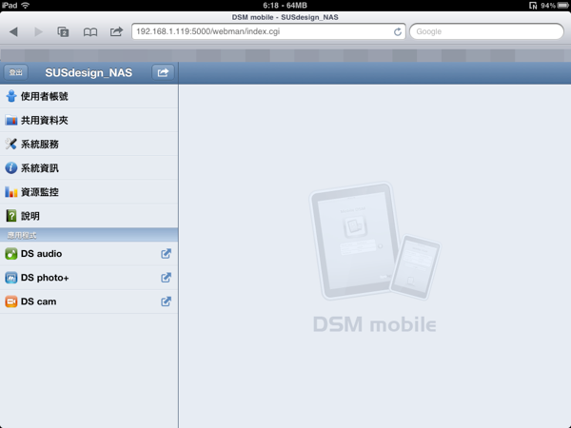Tap the external-link icon for DS photo+
Image resolution: width=571 pixels, height=428 pixels.
click(166, 278)
